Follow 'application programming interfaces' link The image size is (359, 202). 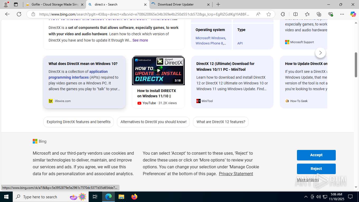[x=78, y=74]
